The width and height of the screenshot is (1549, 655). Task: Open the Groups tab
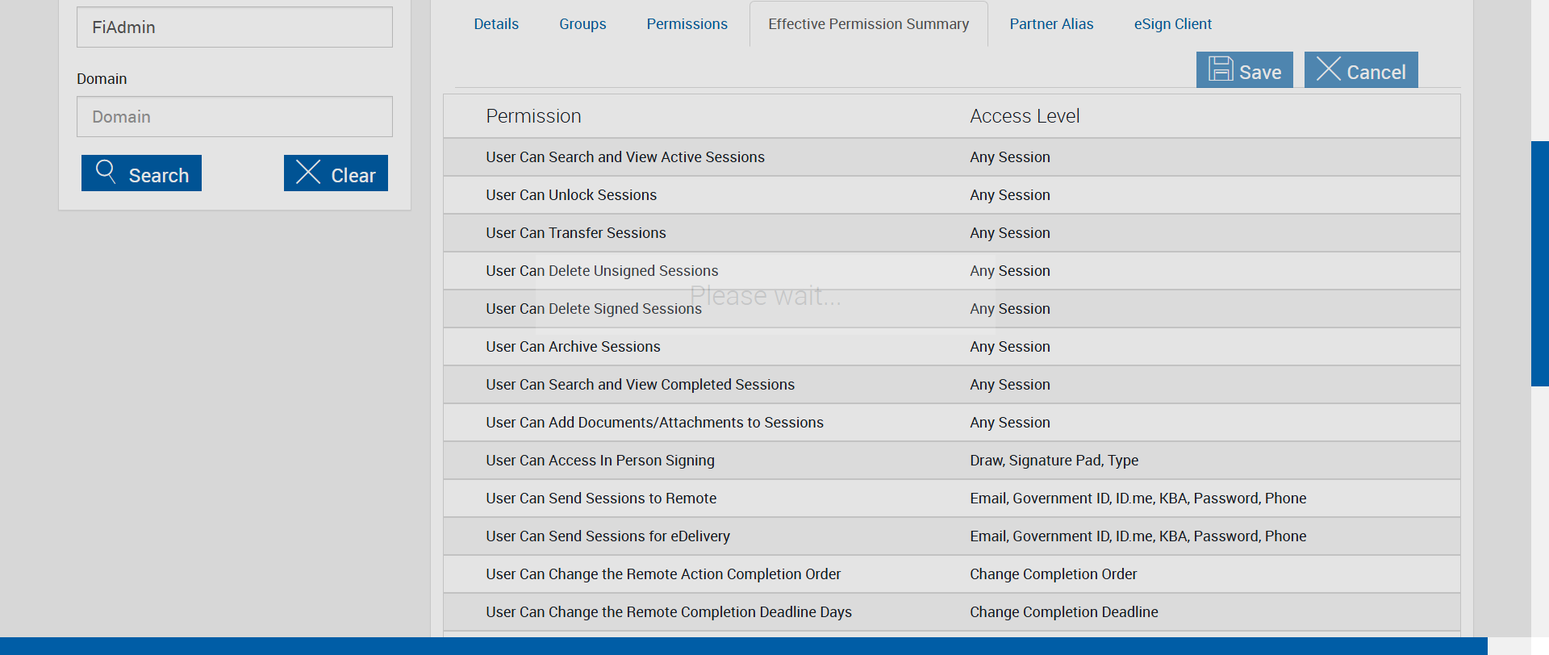pos(582,24)
